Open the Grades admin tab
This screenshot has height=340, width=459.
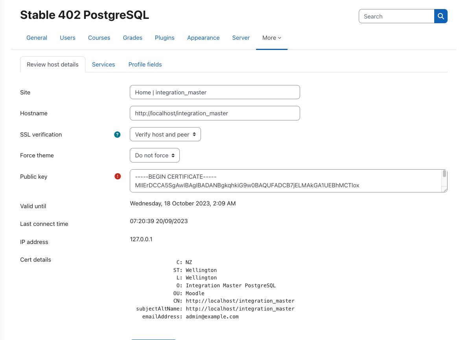click(x=133, y=38)
